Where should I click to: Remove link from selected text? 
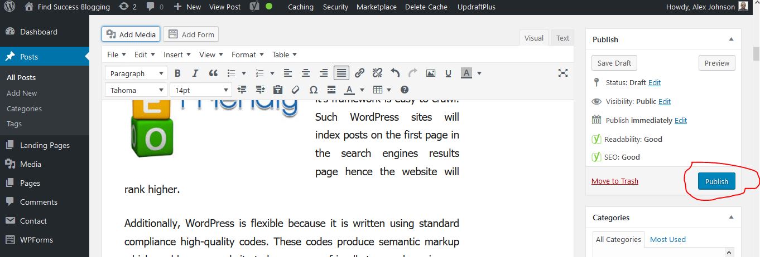(x=377, y=73)
